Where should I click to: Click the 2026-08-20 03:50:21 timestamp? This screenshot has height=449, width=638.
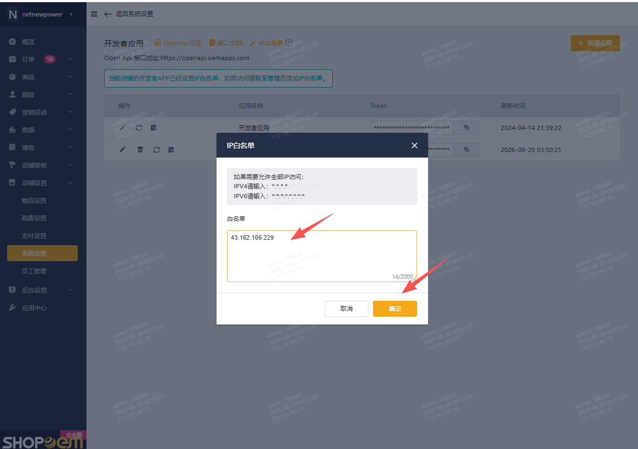[531, 150]
